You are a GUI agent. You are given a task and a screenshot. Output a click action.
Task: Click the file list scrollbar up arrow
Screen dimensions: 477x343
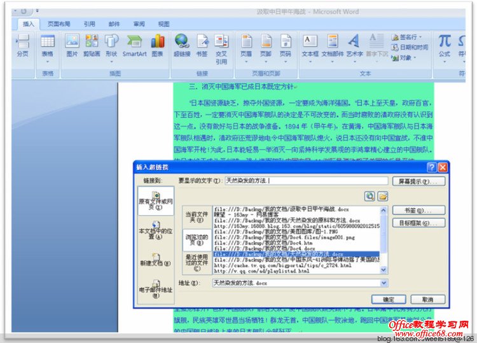click(x=384, y=210)
